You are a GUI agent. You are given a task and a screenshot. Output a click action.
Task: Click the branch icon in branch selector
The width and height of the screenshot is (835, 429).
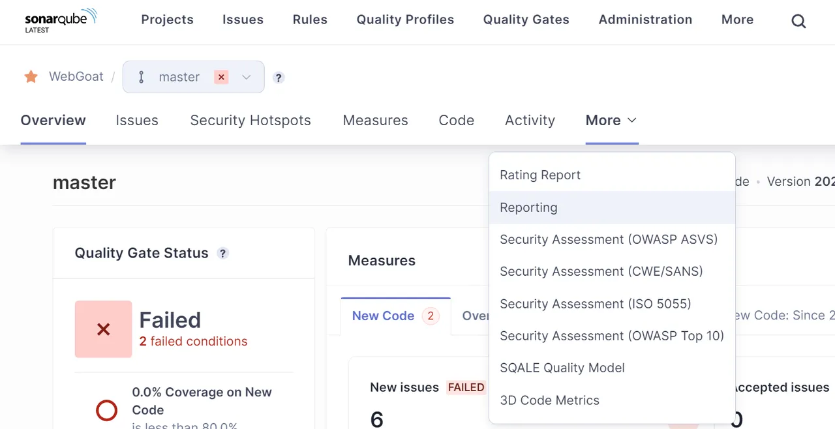tap(142, 77)
